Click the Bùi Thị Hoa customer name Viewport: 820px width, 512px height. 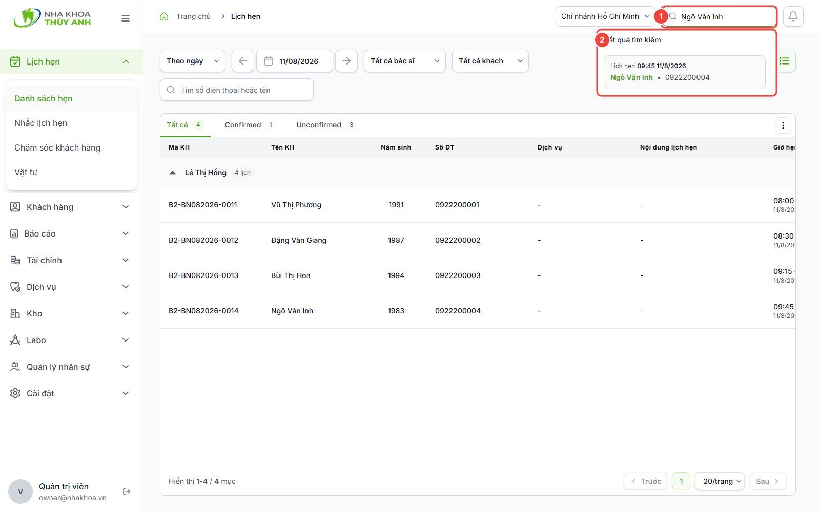(291, 275)
